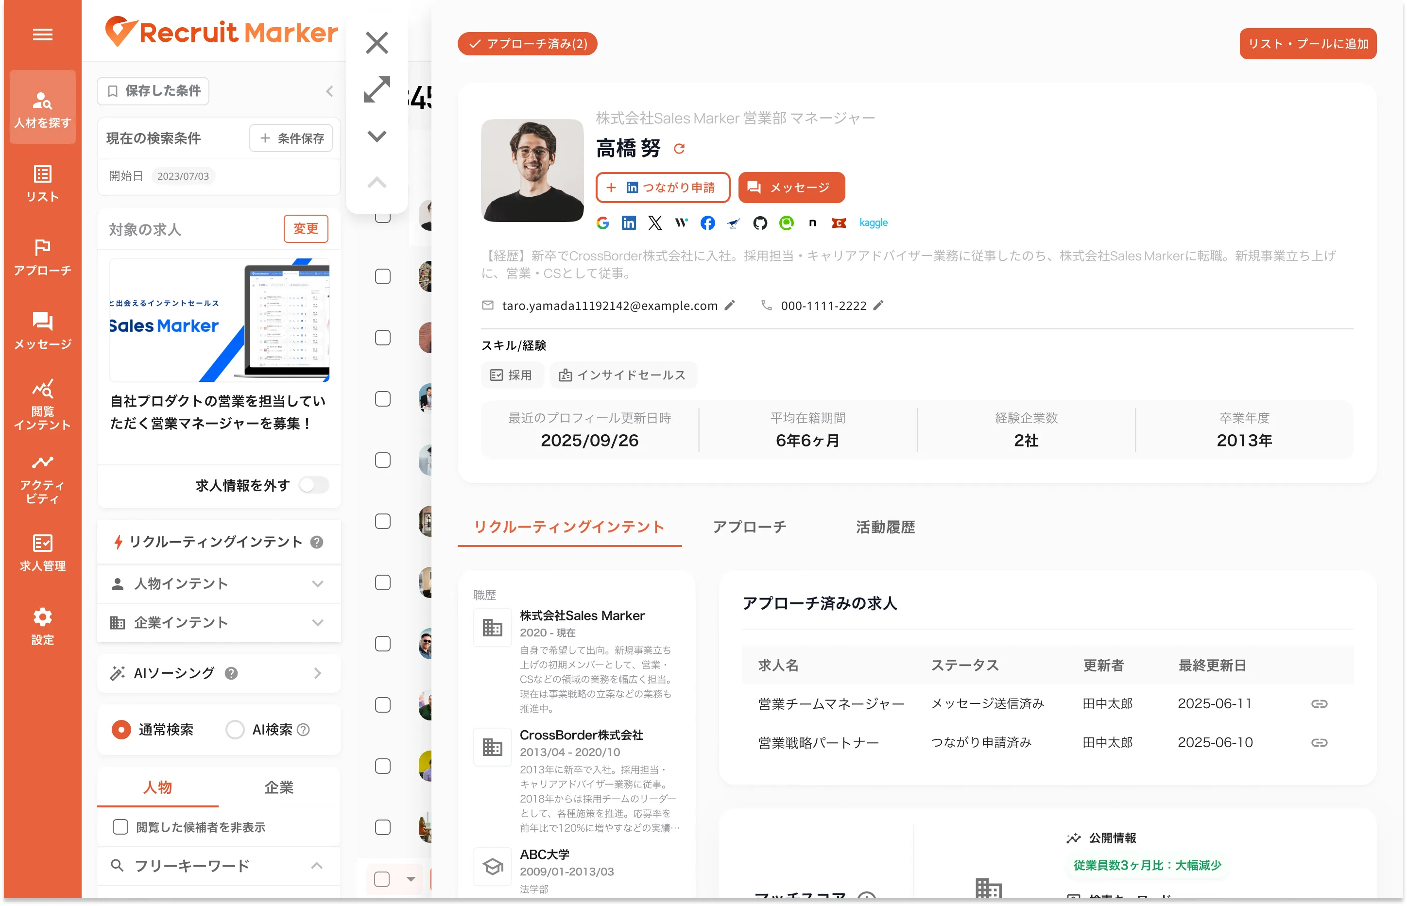The height and width of the screenshot is (906, 1407).
Task: Switch to the 活動履歴 tab
Action: coord(885,527)
